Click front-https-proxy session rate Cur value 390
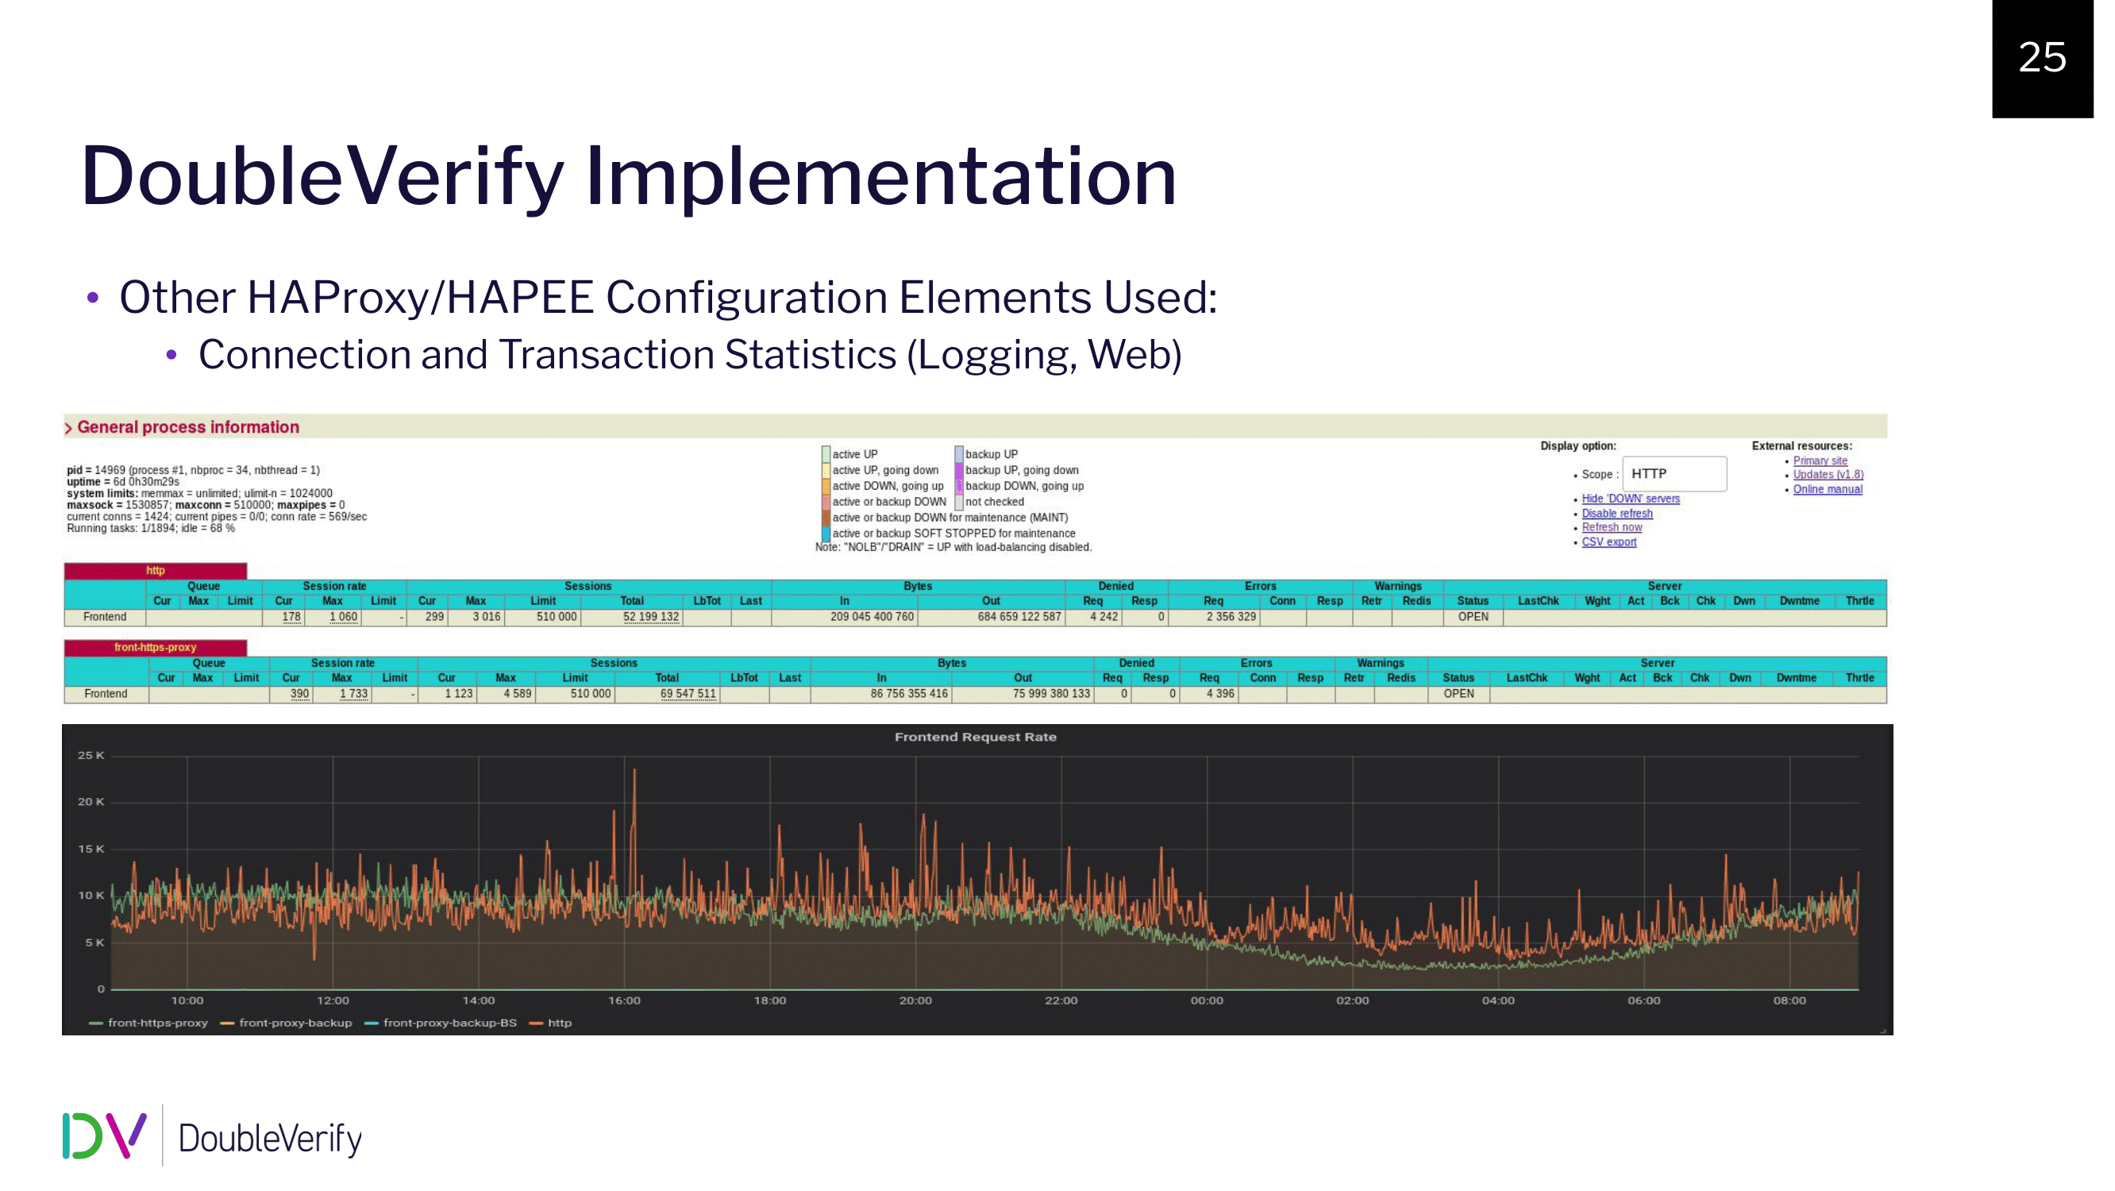The image size is (2115, 1191). pos(299,694)
